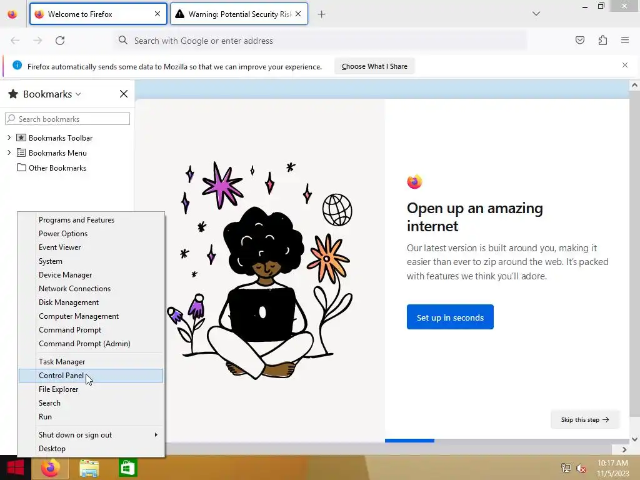Expand the Bookmarks Toolbar folder
The width and height of the screenshot is (640, 480).
coord(9,138)
